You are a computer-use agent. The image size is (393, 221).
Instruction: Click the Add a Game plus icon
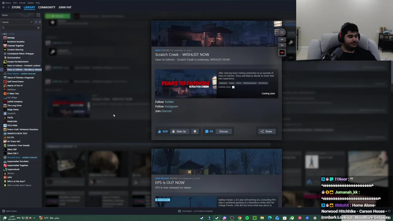tap(4, 211)
